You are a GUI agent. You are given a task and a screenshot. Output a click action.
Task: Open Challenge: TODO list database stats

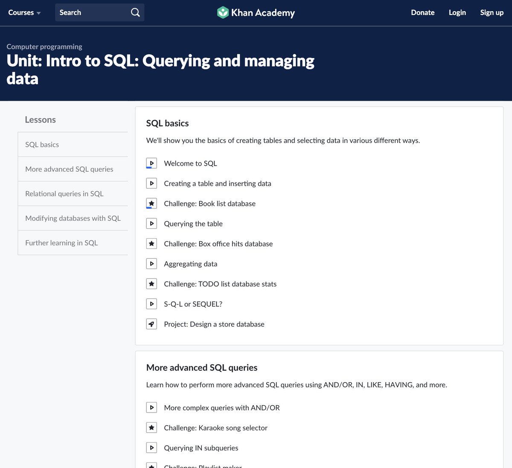pos(220,284)
